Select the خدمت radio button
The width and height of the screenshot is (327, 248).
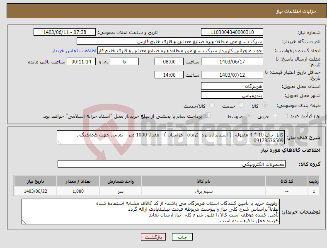click(x=241, y=105)
